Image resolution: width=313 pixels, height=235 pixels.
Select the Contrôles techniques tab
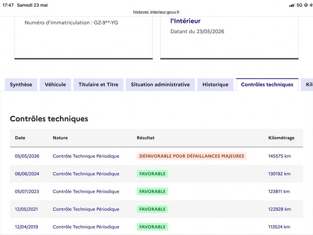(x=267, y=85)
